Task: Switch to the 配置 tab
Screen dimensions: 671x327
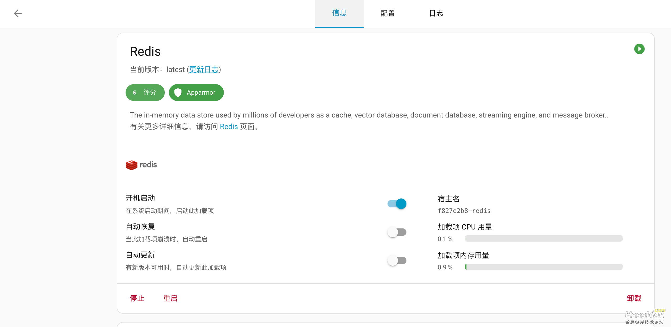Action: tap(388, 13)
